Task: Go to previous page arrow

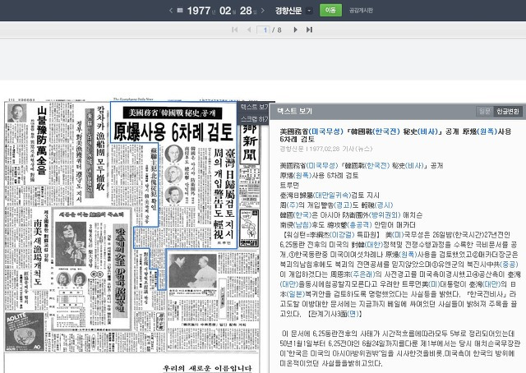Action: click(x=249, y=30)
